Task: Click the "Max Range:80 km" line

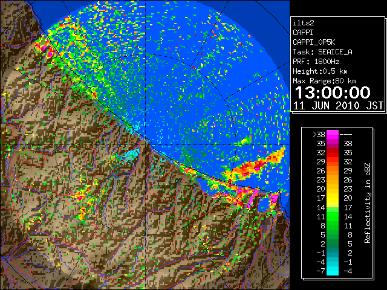Action: coord(324,81)
